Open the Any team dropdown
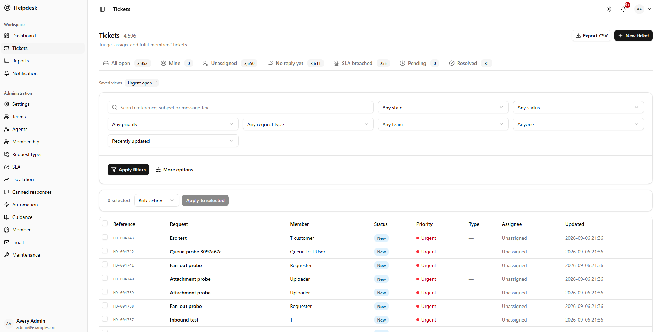This screenshot has height=332, width=661. (x=443, y=124)
